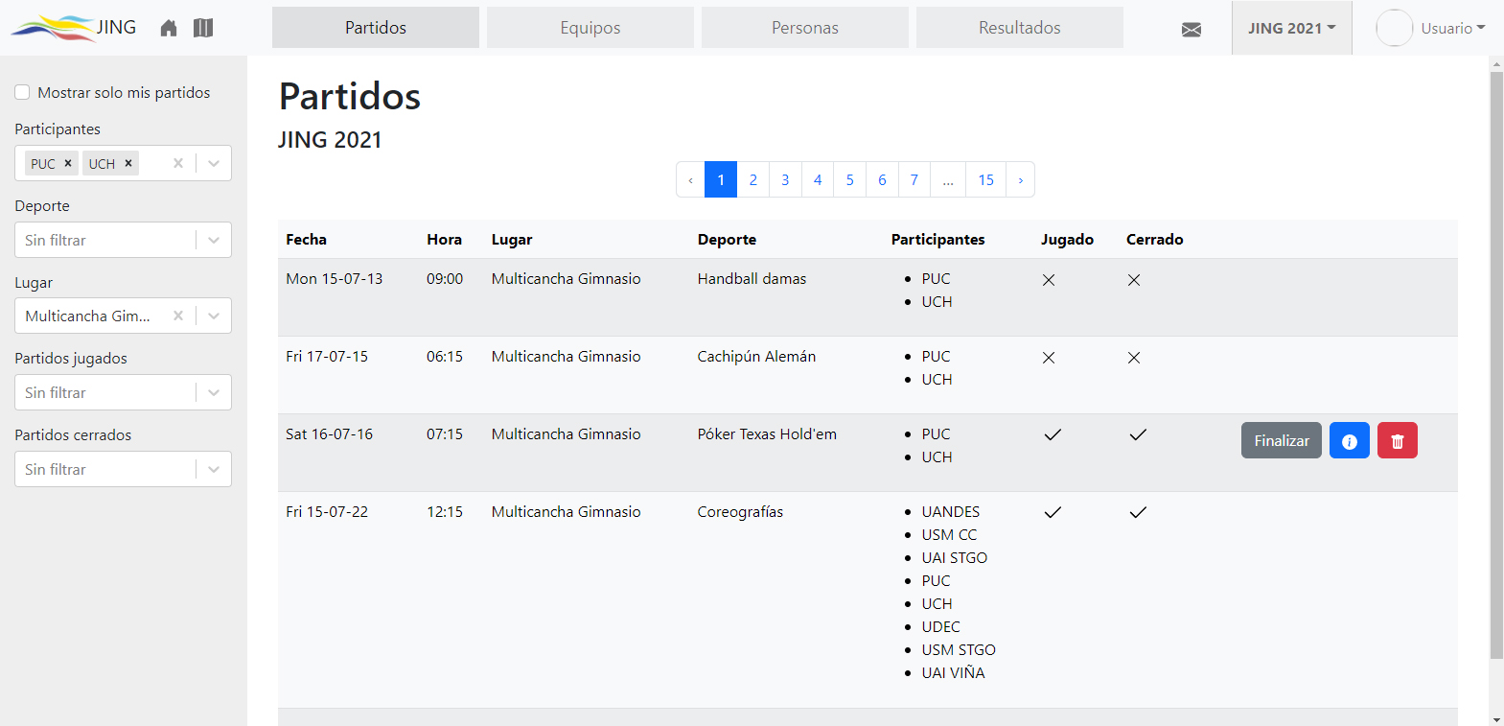Open the Partidos jugados filter dropdown
The height and width of the screenshot is (726, 1504).
click(123, 392)
